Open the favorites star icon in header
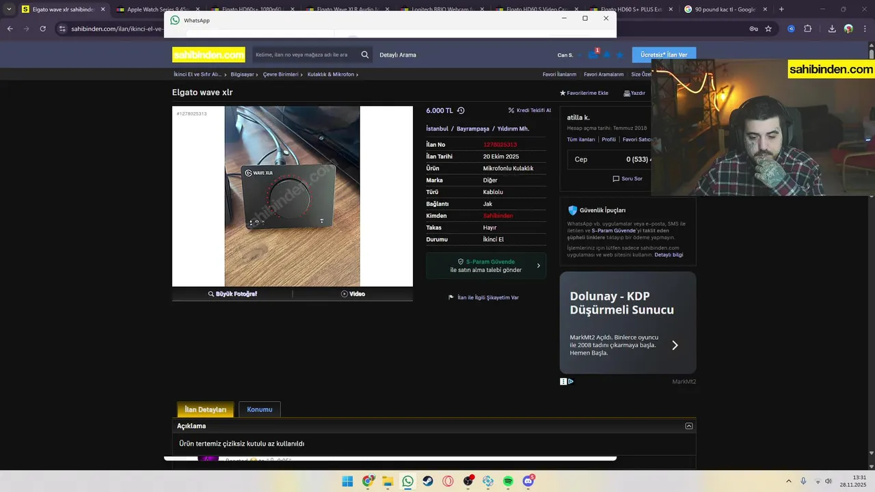 click(x=619, y=55)
